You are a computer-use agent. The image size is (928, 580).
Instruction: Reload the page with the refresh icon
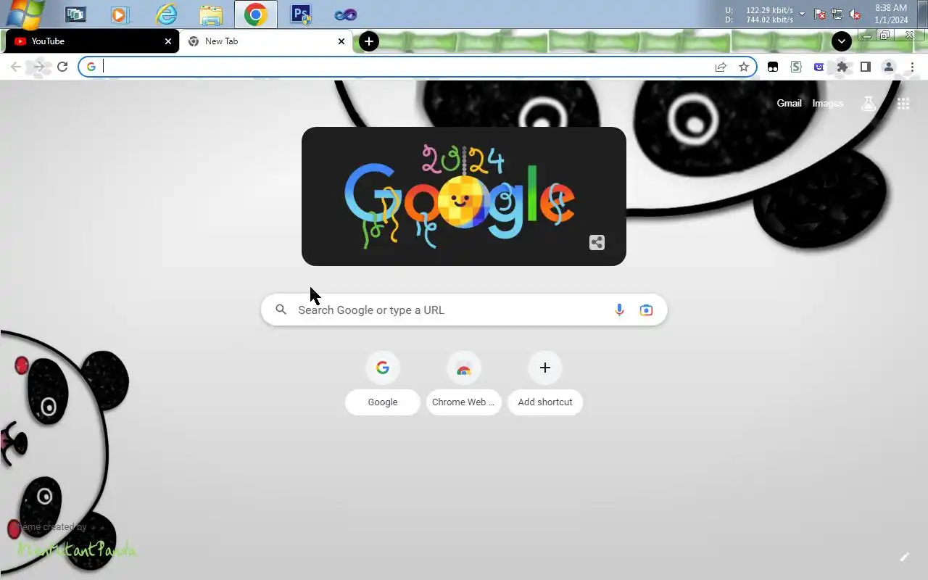pyautogui.click(x=62, y=67)
